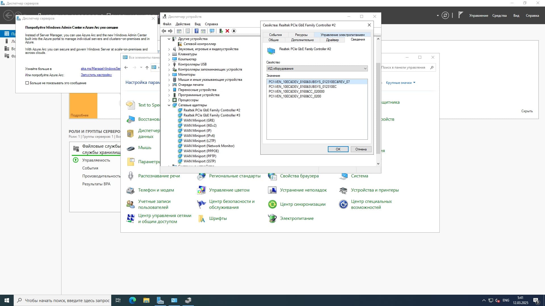
Task: Switch to the Общие tab
Action: click(274, 40)
